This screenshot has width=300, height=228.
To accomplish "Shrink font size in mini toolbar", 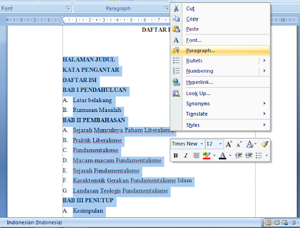I will 239,144.
